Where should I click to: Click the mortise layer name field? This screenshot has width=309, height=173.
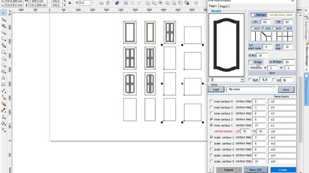pyautogui.click(x=281, y=15)
